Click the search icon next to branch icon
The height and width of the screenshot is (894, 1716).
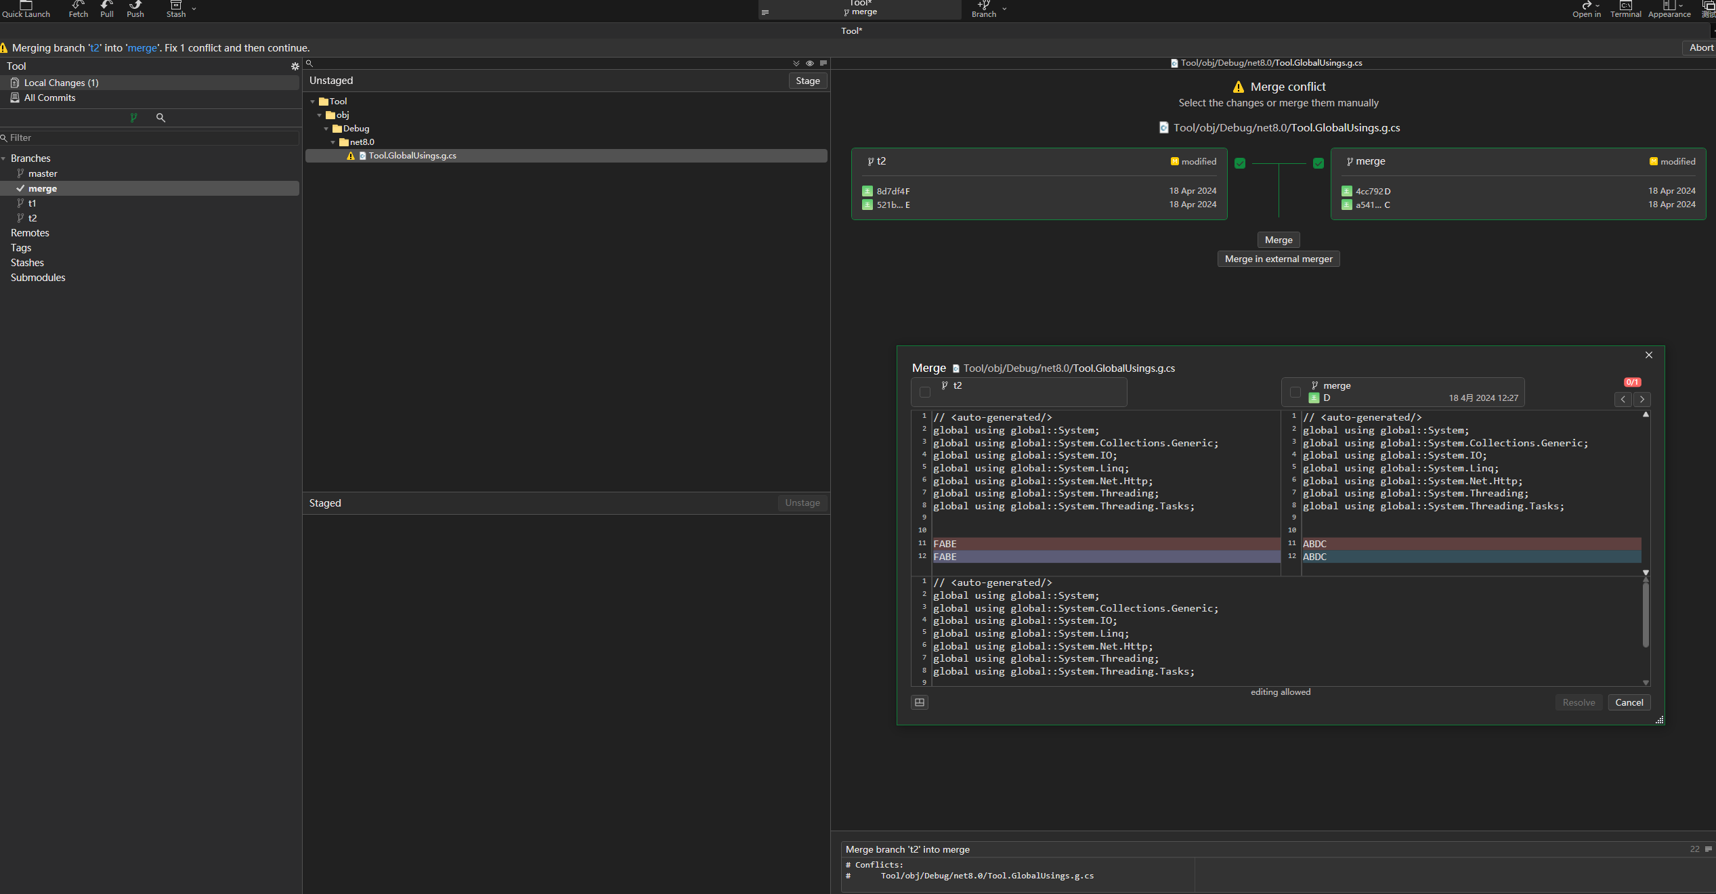160,118
